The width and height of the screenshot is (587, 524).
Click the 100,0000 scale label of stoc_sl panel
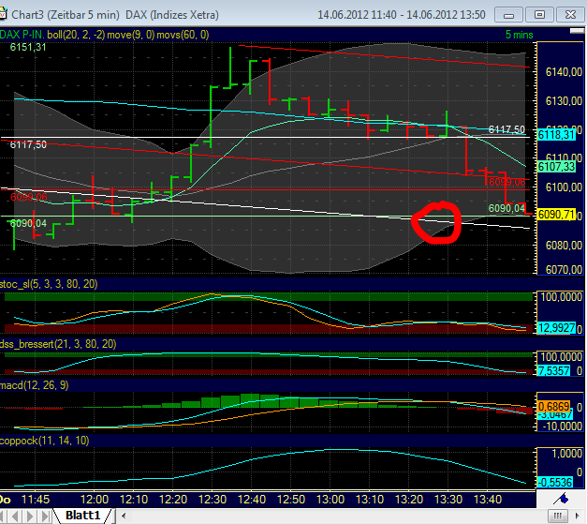click(x=562, y=297)
